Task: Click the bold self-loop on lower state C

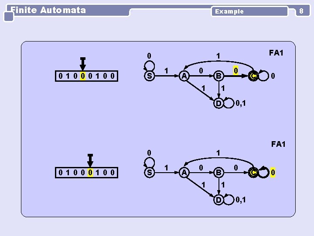Action: coord(263,172)
